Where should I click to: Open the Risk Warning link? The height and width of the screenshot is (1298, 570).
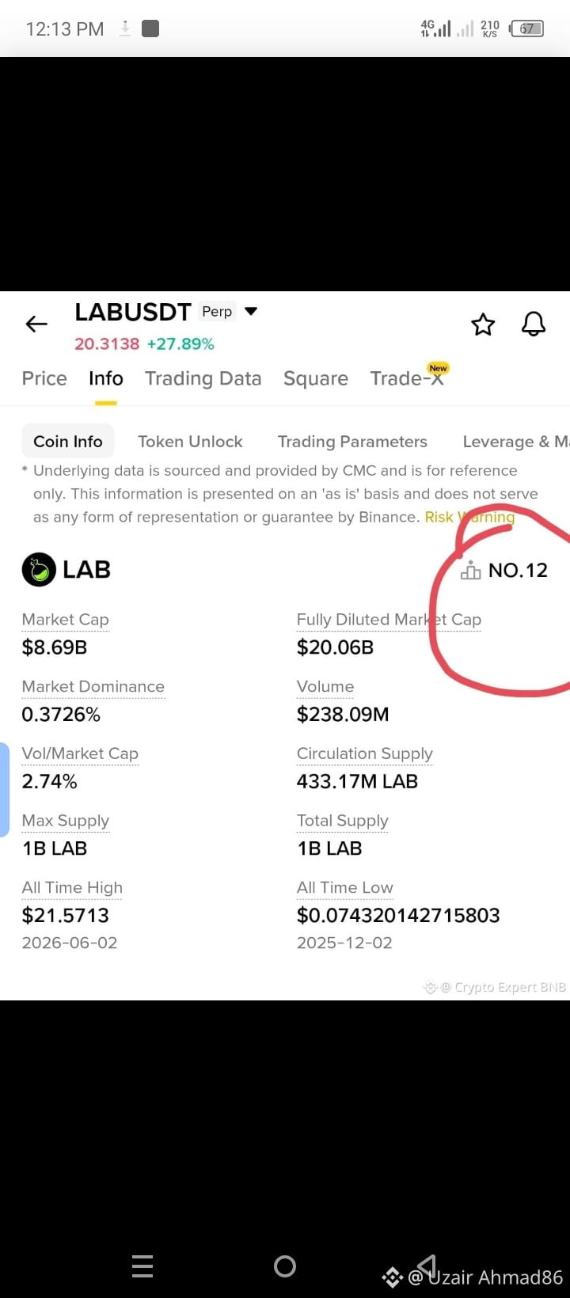tap(469, 517)
